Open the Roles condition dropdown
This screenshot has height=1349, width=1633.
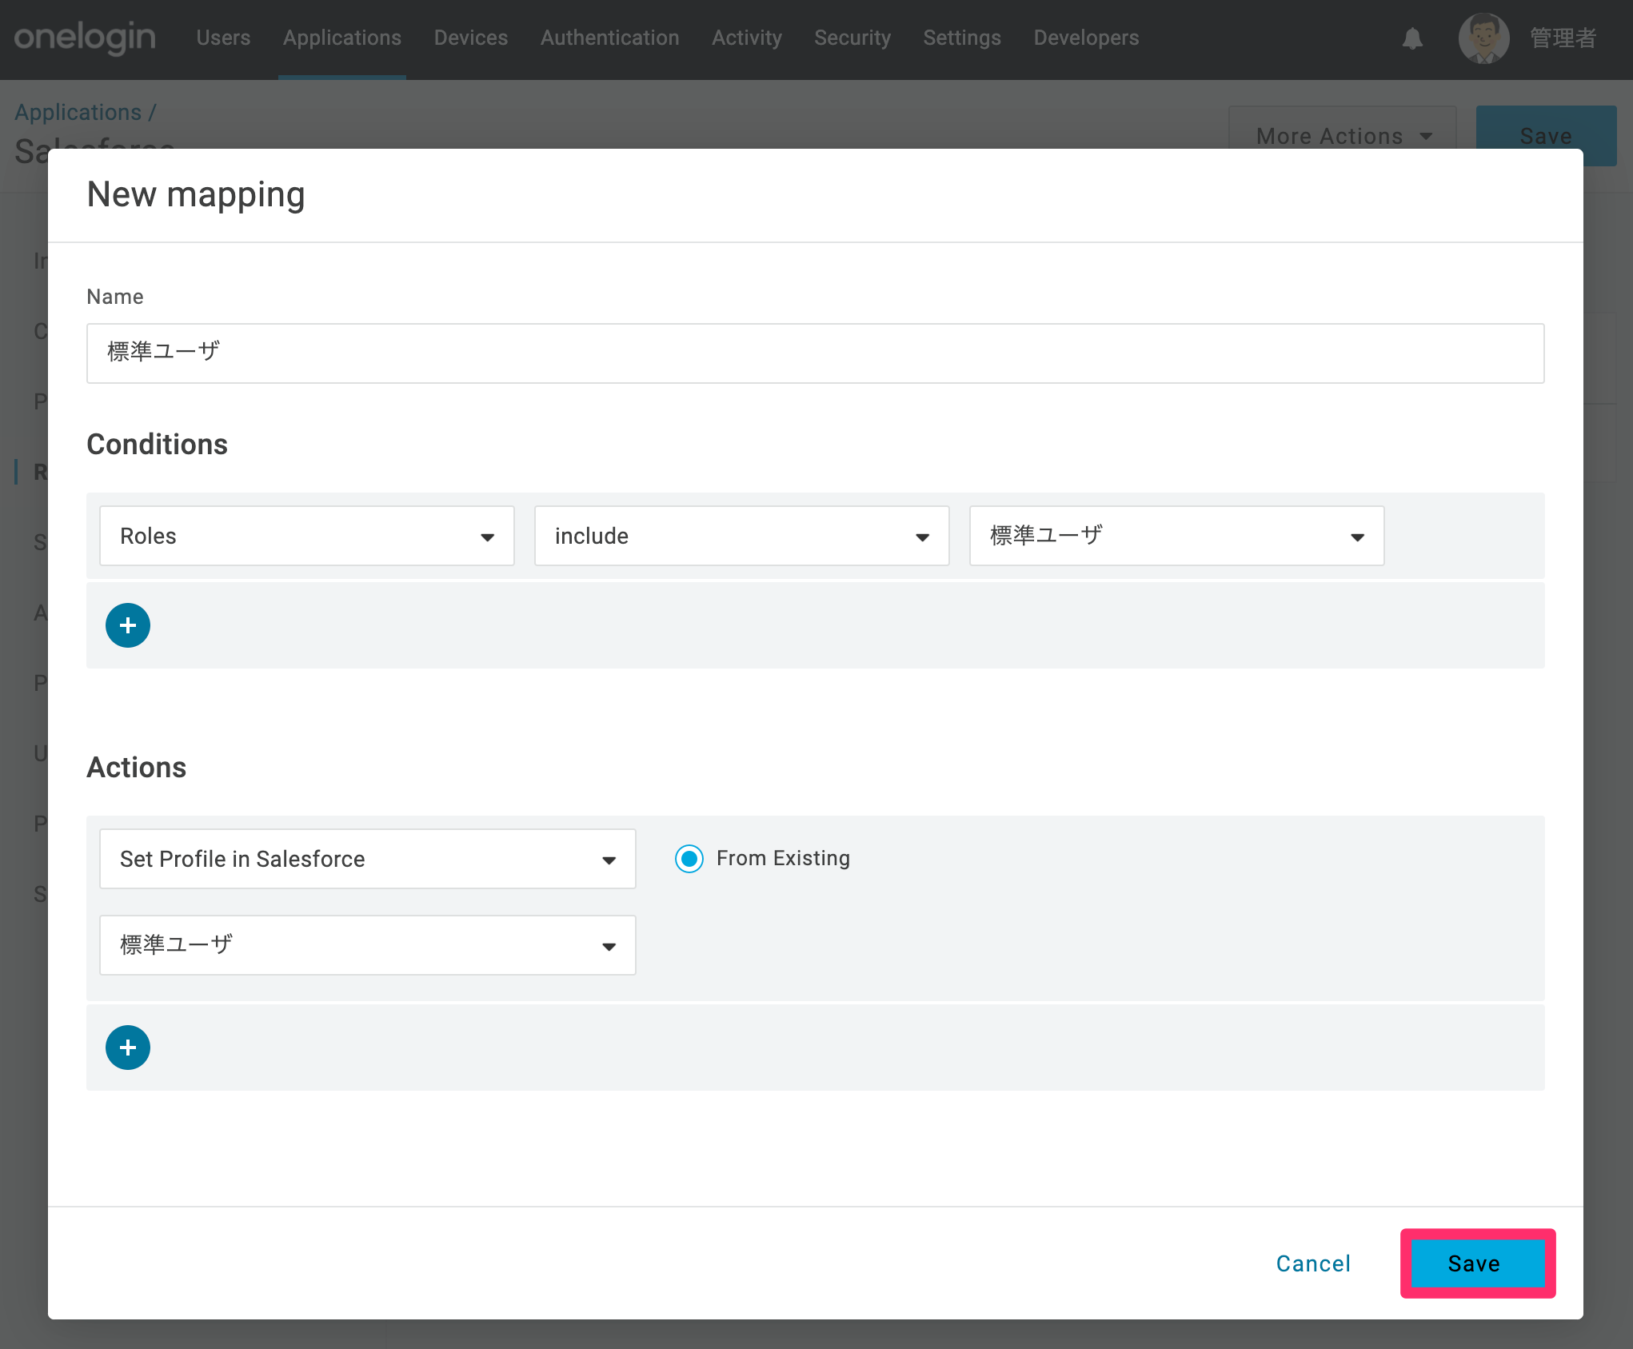(x=307, y=536)
